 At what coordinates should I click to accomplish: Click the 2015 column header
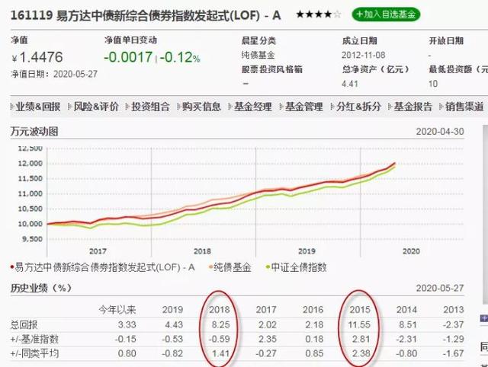click(360, 309)
